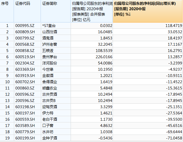
Task: Select growth value -69.6444
Action: [174, 132]
